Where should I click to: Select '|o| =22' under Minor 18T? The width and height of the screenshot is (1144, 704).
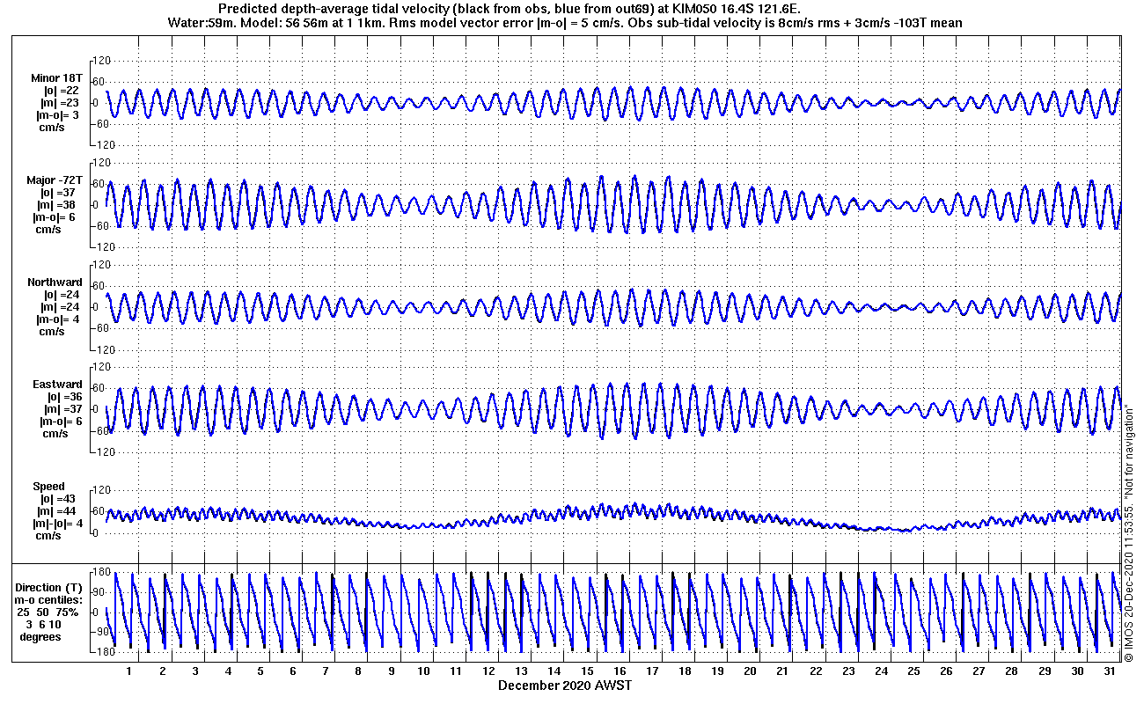click(61, 91)
